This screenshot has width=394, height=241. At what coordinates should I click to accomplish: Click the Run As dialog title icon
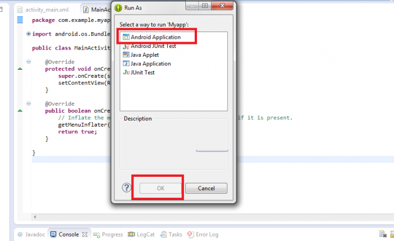pos(118,8)
